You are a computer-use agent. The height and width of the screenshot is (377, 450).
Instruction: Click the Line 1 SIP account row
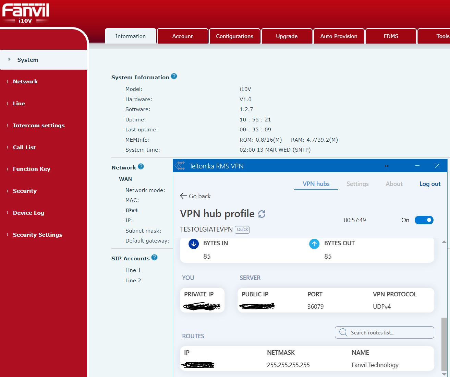[133, 270]
